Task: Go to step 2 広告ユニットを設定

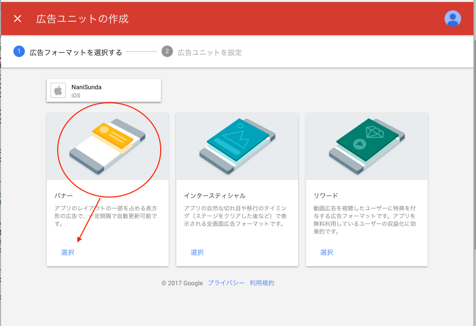Action: tap(202, 52)
